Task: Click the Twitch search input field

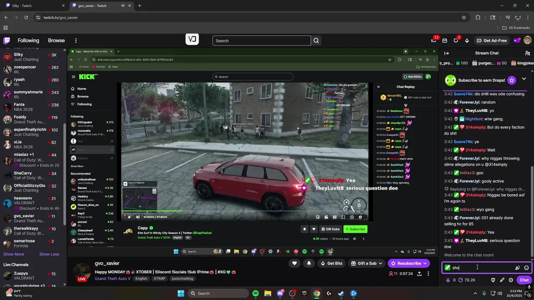Action: pos(262,40)
